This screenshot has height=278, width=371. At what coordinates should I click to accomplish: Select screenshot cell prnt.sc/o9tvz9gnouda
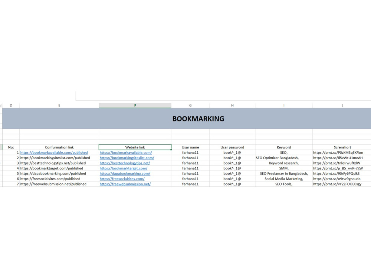click(x=342, y=179)
